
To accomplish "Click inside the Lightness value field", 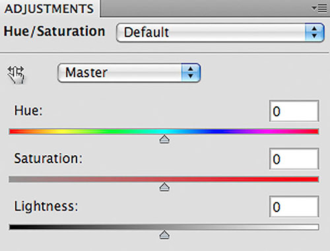I will 294,207.
